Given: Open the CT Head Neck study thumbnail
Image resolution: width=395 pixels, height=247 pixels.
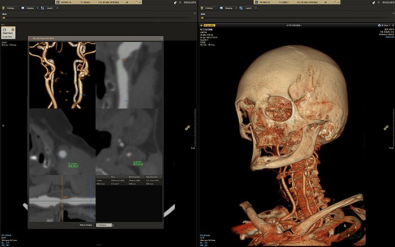Looking at the screenshot, I should [x=8, y=33].
